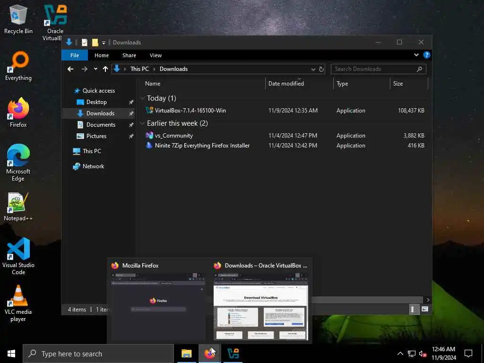The image size is (484, 363).
Task: Select Visual Studio Code desktop icon
Action: coord(18,256)
